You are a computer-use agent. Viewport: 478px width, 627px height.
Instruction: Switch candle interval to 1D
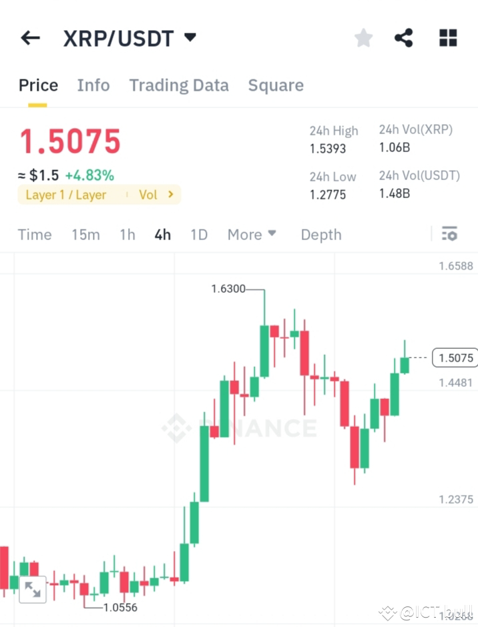[199, 234]
